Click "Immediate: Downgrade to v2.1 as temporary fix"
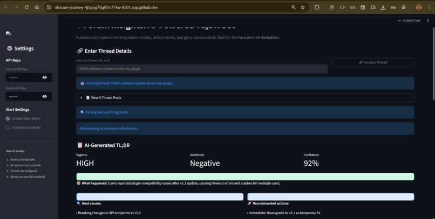 click(283, 213)
